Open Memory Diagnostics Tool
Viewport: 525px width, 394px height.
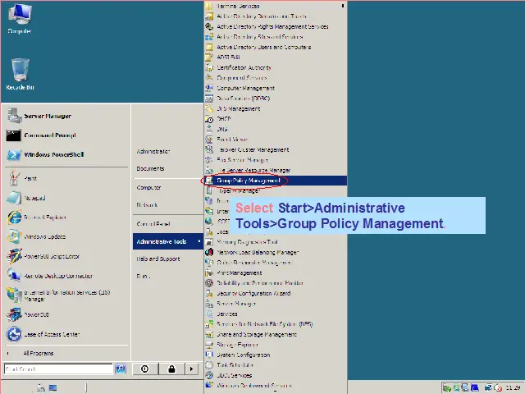[x=276, y=242]
